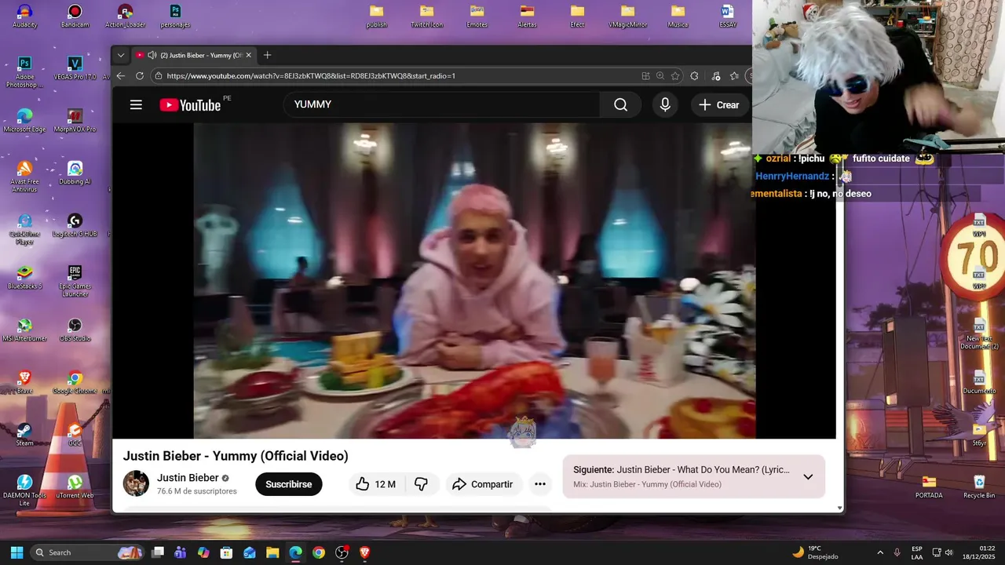Viewport: 1005px width, 565px height.
Task: Select the PORTADA folder on desktop
Action: 929,487
